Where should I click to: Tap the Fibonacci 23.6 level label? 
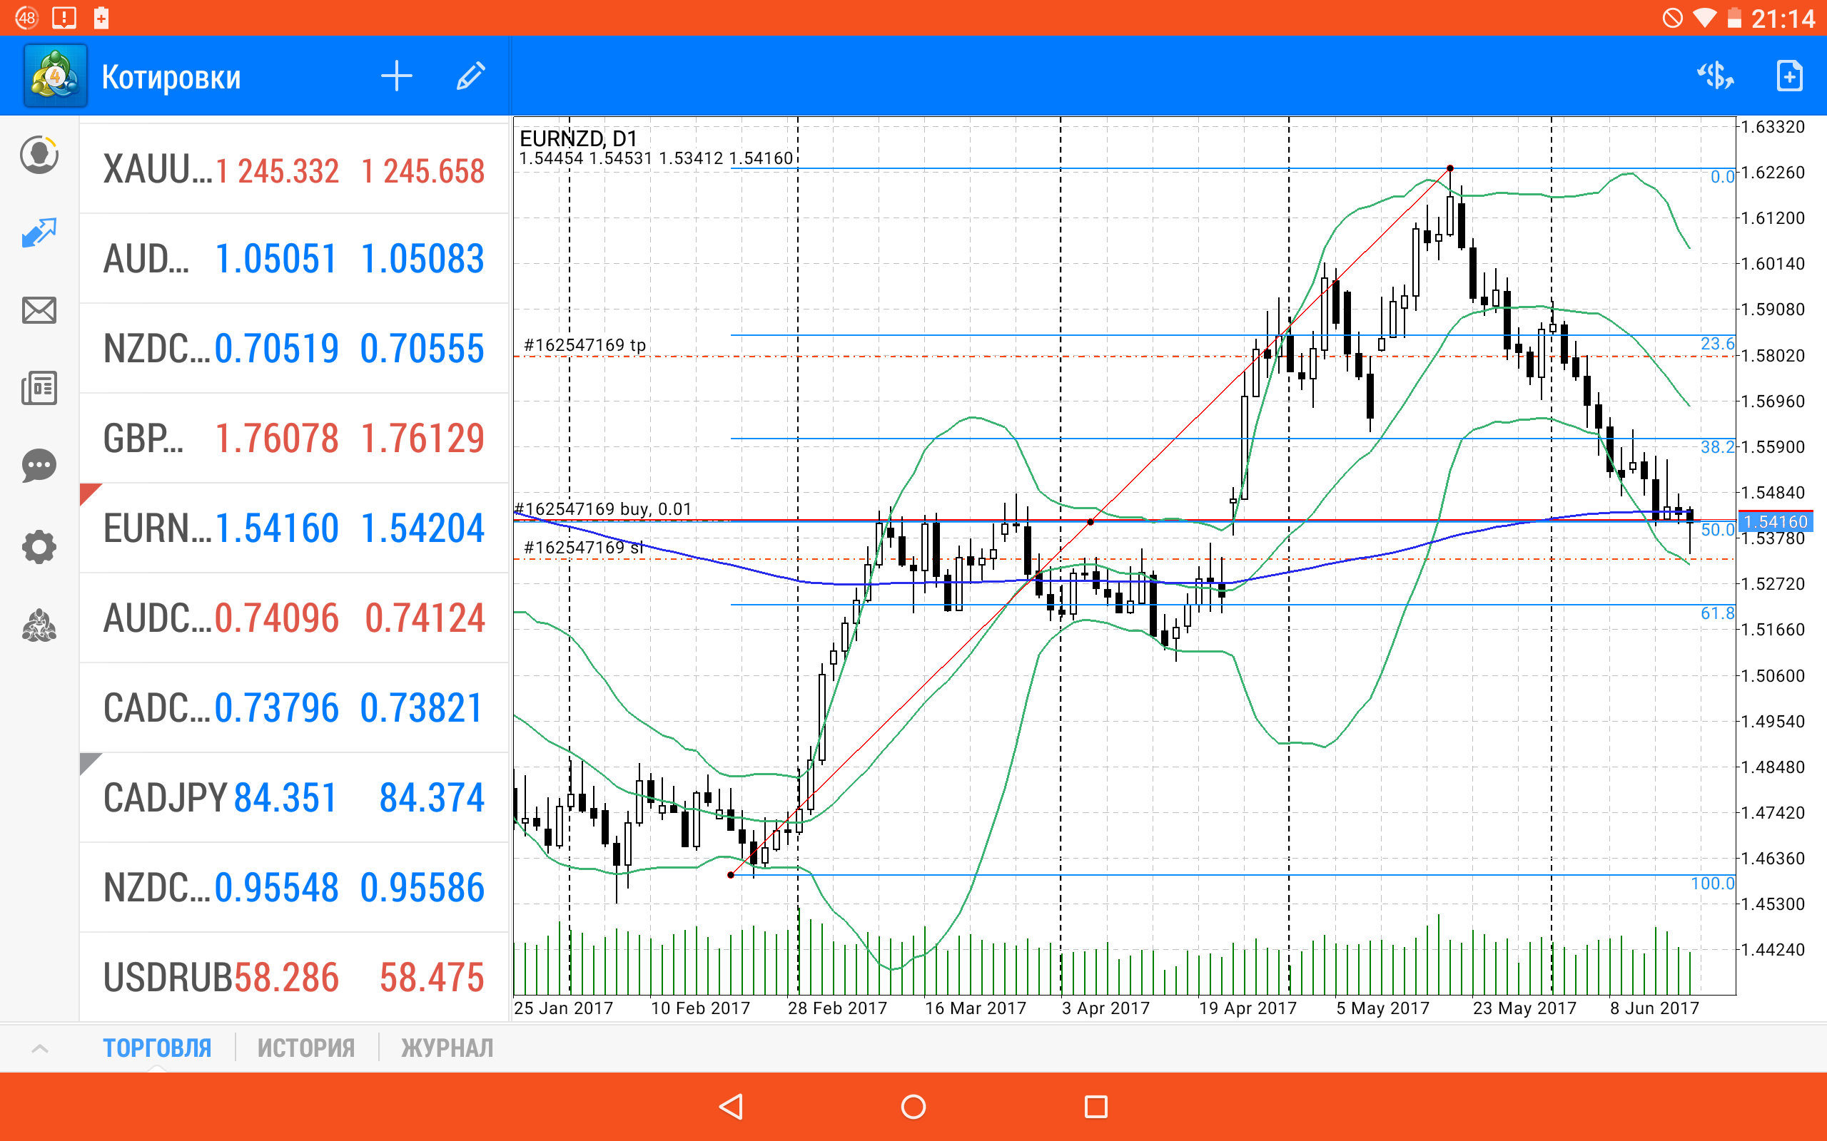pos(1718,344)
